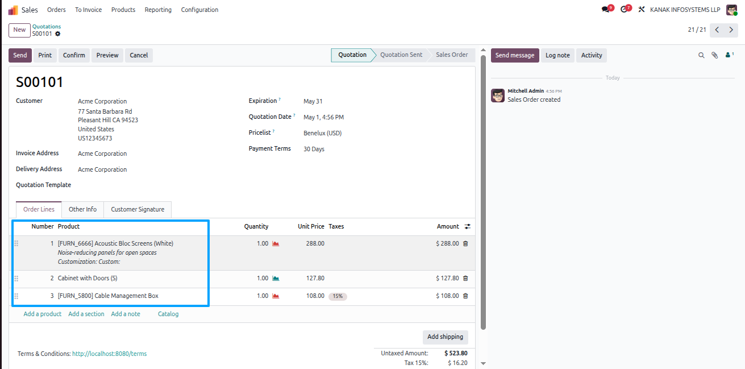Image resolution: width=745 pixels, height=369 pixels.
Task: Open optional columns toggle in order lines
Action: [x=468, y=226]
